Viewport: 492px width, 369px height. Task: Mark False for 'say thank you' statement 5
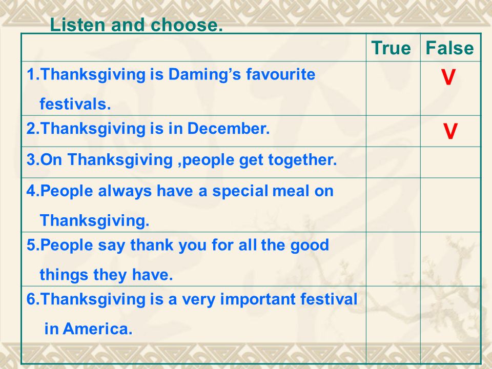coord(450,259)
